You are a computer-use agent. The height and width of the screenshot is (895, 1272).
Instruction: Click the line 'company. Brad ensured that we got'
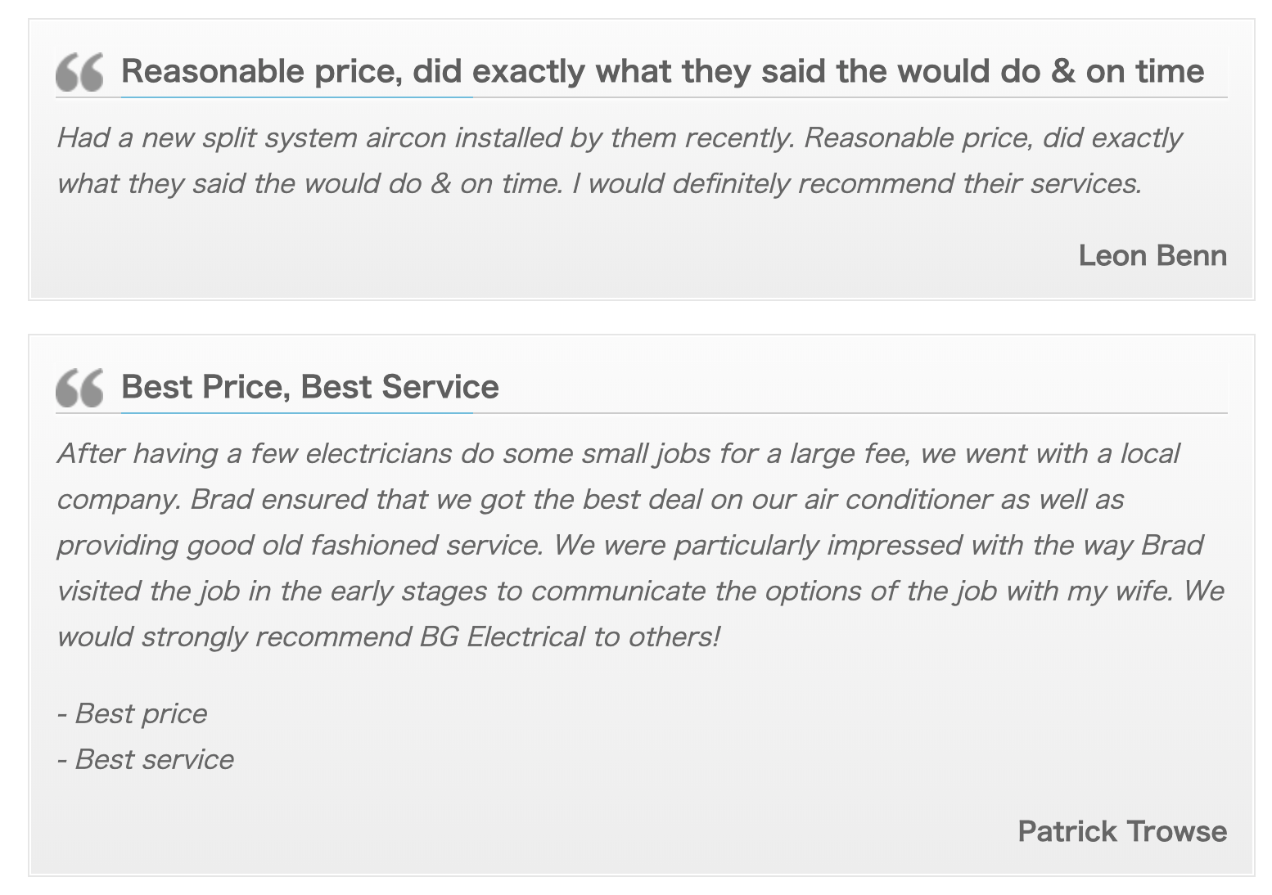point(590,499)
